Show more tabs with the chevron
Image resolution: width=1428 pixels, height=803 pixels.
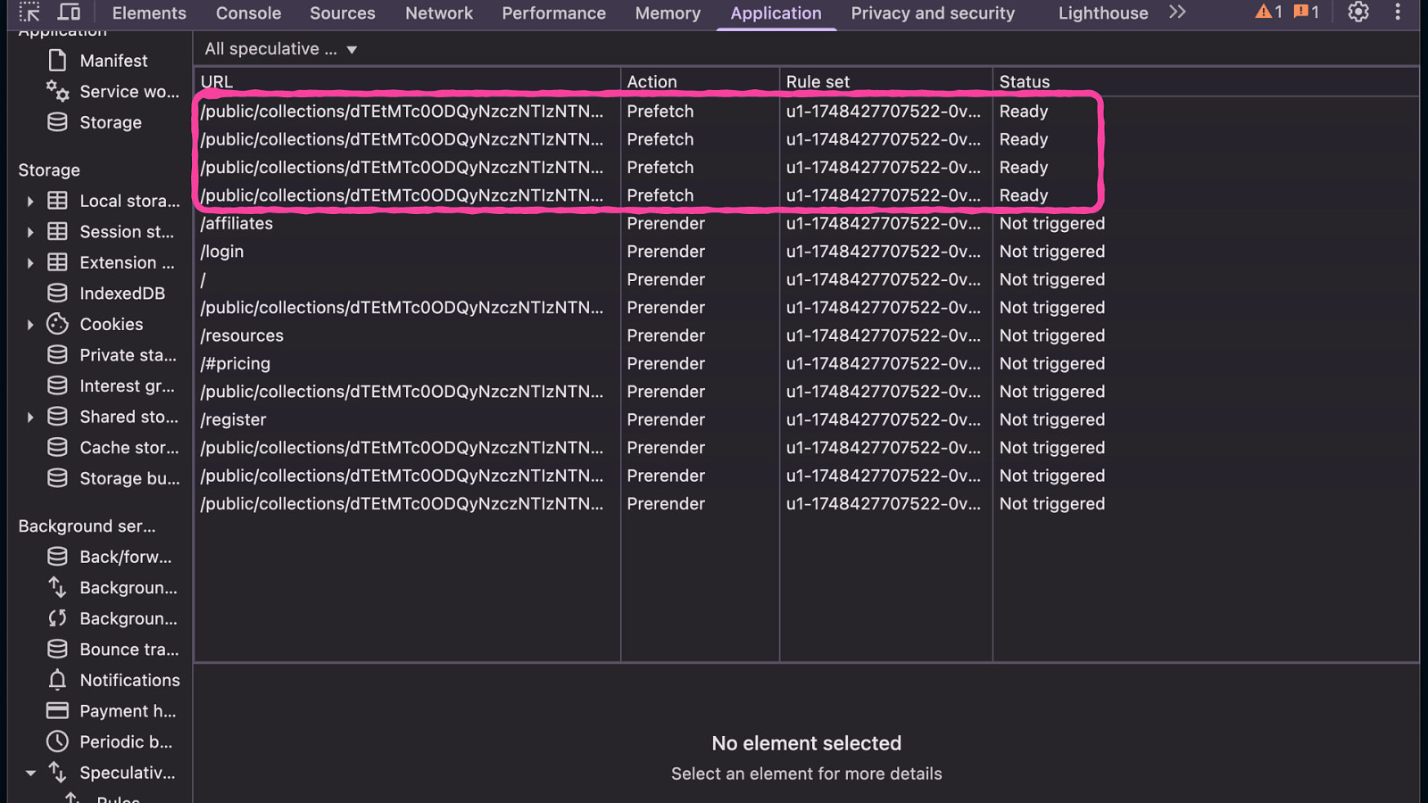pos(1177,12)
